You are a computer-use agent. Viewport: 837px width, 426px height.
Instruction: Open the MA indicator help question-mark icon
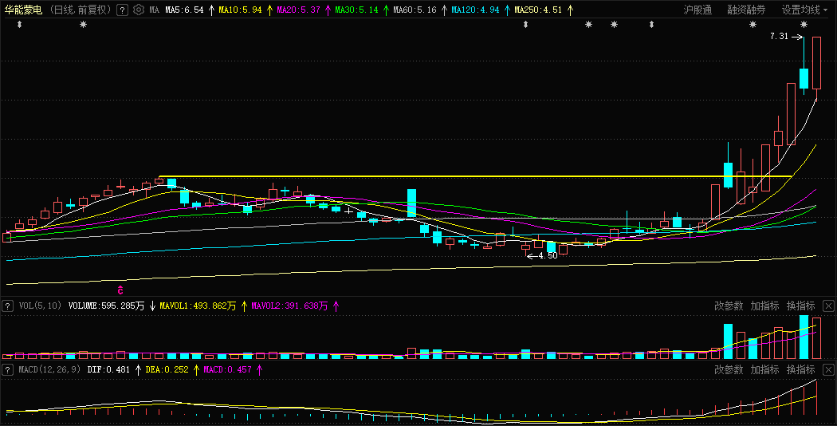122,10
